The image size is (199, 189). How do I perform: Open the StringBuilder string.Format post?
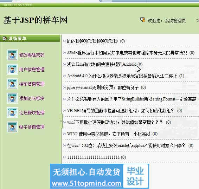tap(131, 99)
